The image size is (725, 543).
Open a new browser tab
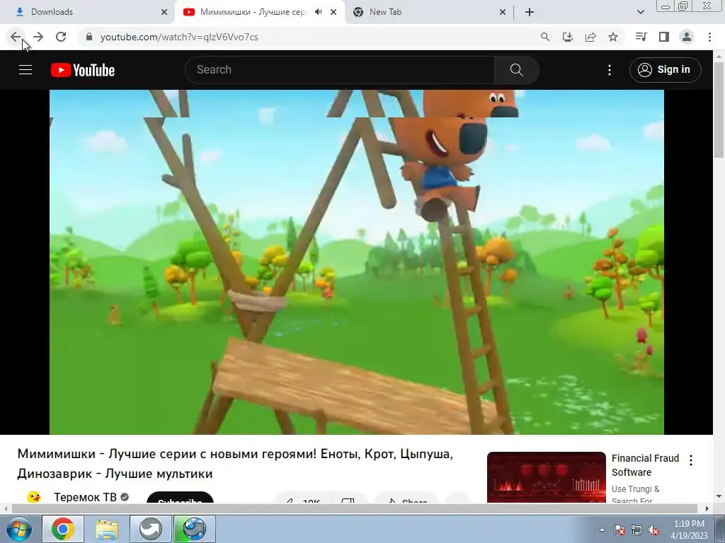click(x=530, y=12)
